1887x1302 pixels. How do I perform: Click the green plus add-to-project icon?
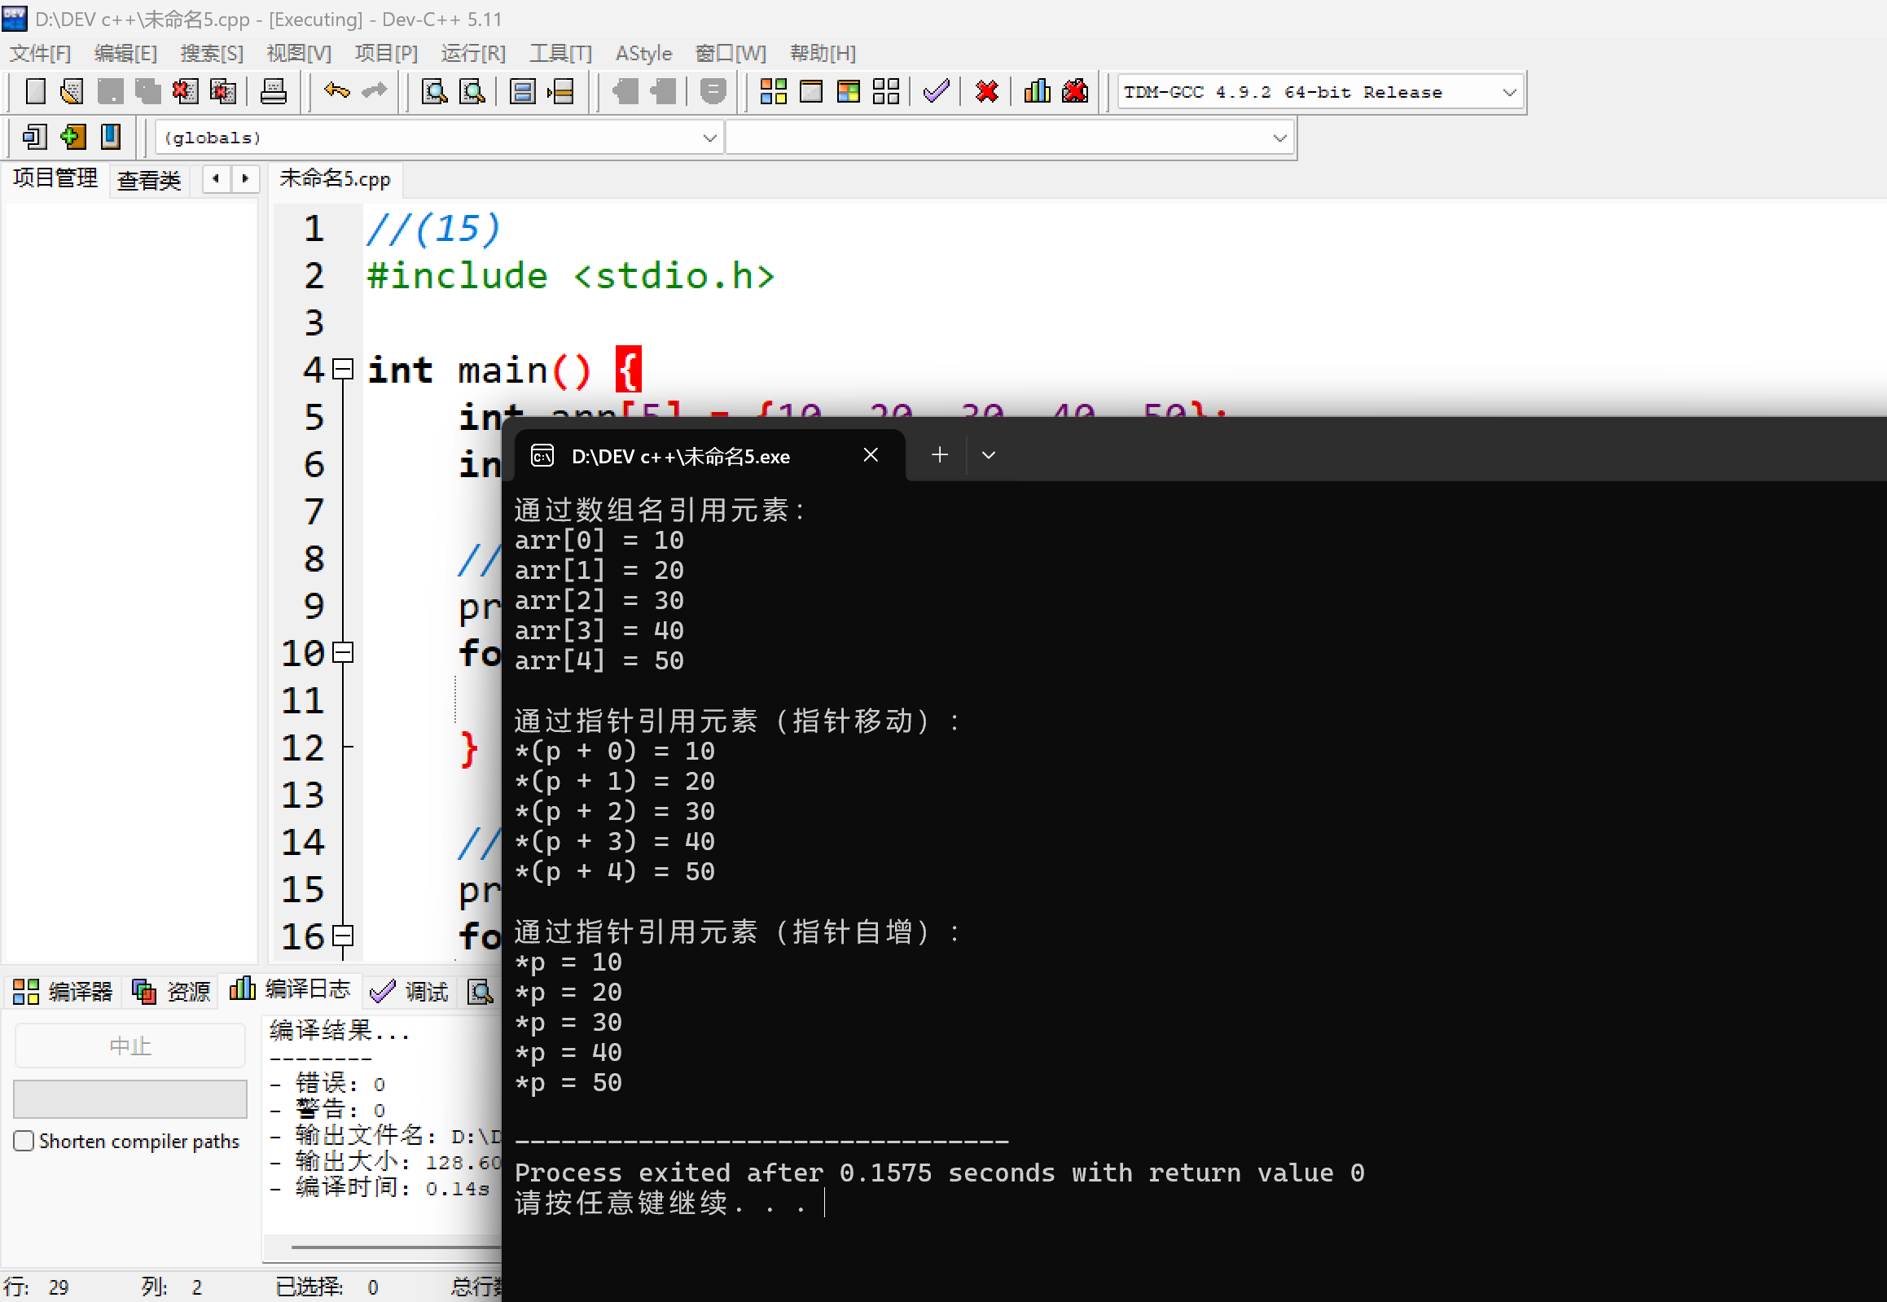click(x=72, y=137)
